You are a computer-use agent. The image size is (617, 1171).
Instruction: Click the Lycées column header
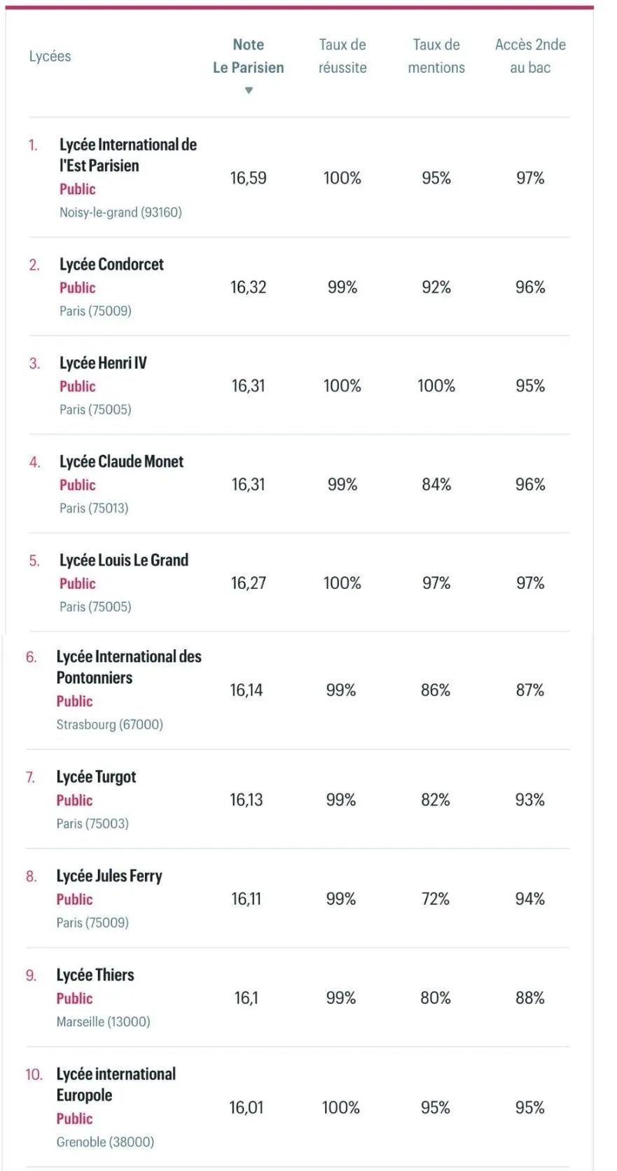click(x=50, y=56)
